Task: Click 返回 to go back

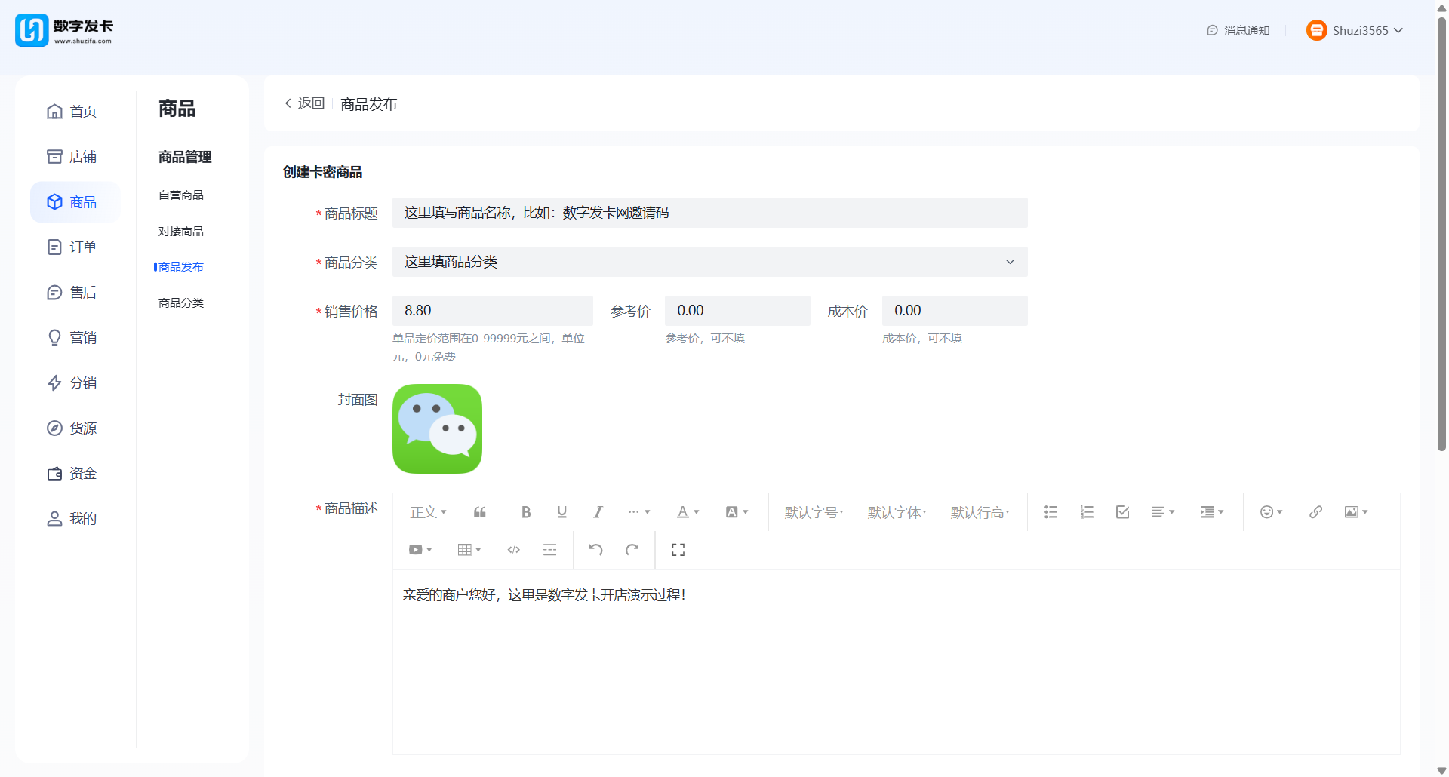Action: [304, 103]
